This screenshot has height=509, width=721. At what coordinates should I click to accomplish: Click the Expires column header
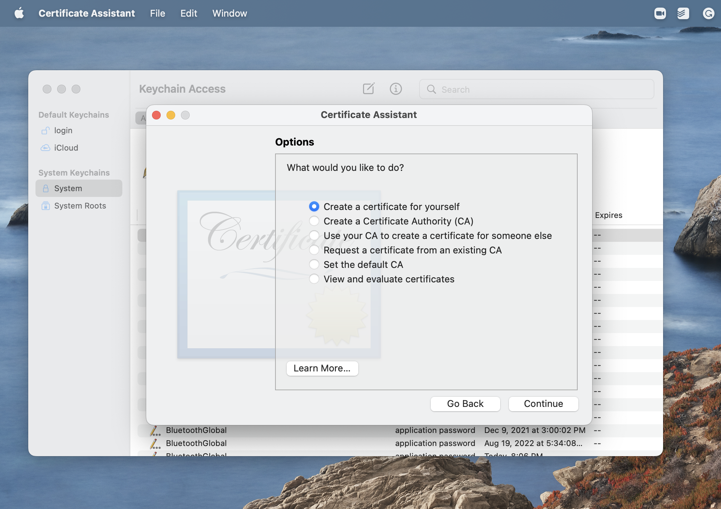click(608, 215)
